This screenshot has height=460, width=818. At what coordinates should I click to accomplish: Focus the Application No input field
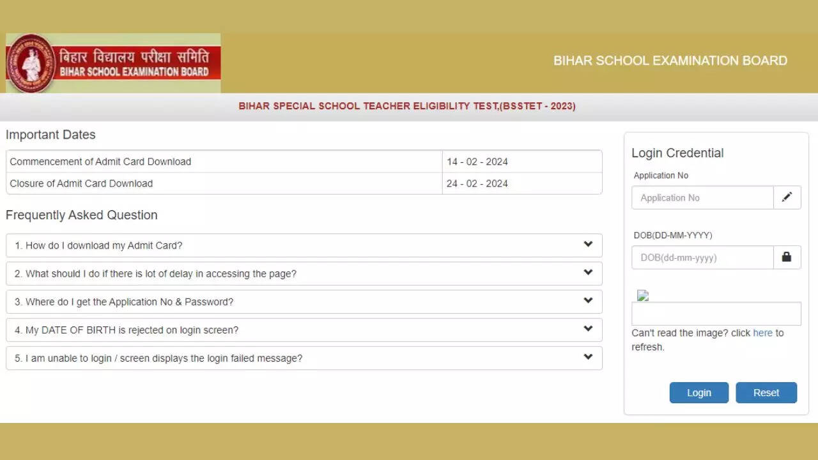[702, 198]
